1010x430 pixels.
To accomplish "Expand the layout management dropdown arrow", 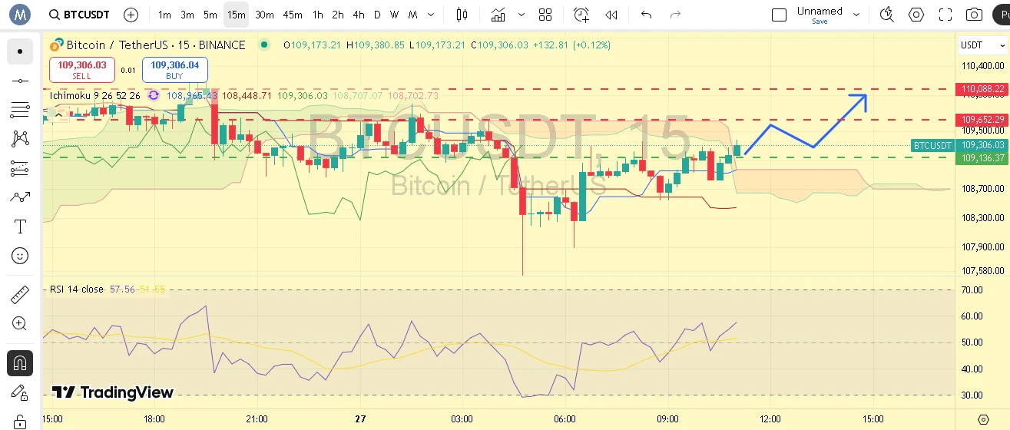I will coord(856,15).
